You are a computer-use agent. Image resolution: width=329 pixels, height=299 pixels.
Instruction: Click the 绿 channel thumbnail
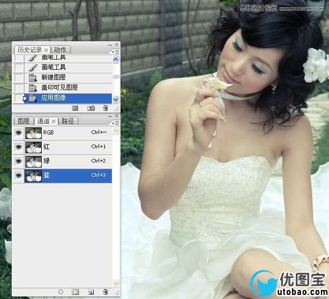[x=34, y=161]
